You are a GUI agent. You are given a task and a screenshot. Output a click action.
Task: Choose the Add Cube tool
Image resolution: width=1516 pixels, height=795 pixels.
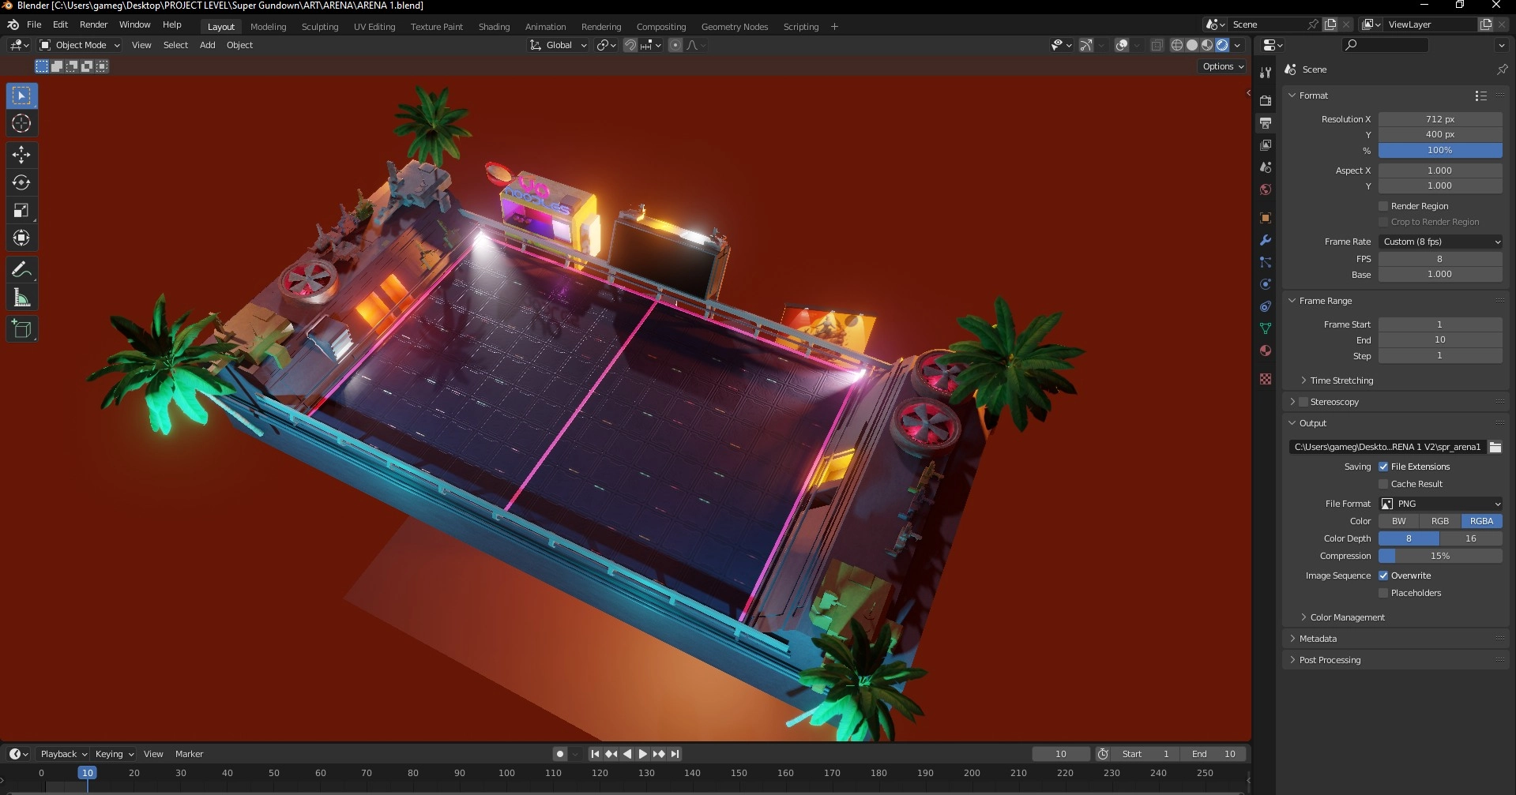coord(21,328)
